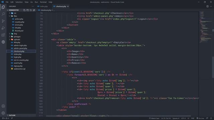Open Explorer more actions ellipsis

(x=33, y=6)
